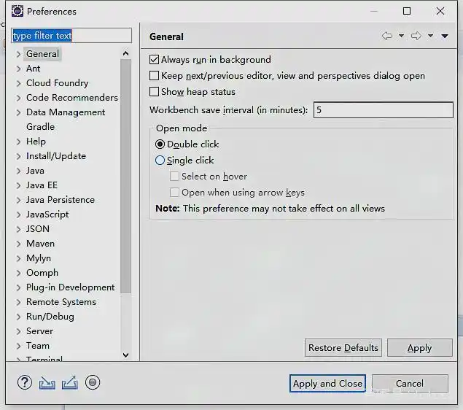Click the export preferences icon
The width and height of the screenshot is (463, 410).
tap(70, 382)
